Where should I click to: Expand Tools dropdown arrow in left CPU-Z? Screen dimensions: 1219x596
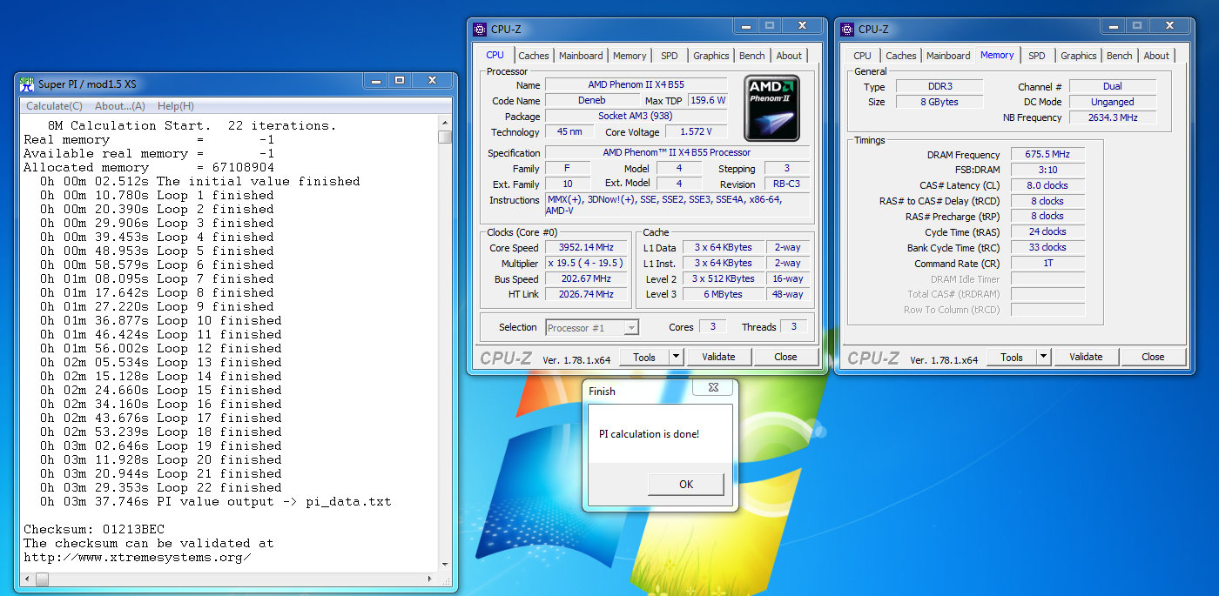pyautogui.click(x=677, y=357)
